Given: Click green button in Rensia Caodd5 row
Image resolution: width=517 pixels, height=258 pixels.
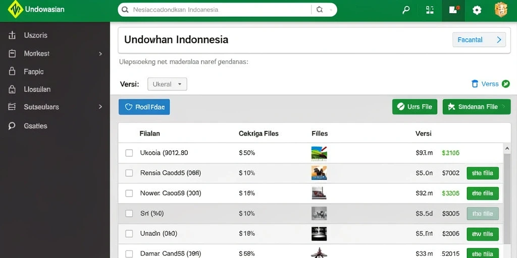Looking at the screenshot, I should [483, 173].
